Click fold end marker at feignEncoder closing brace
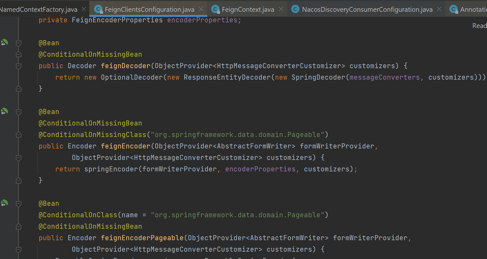Screen dimensions: 487x259 (19, 181)
